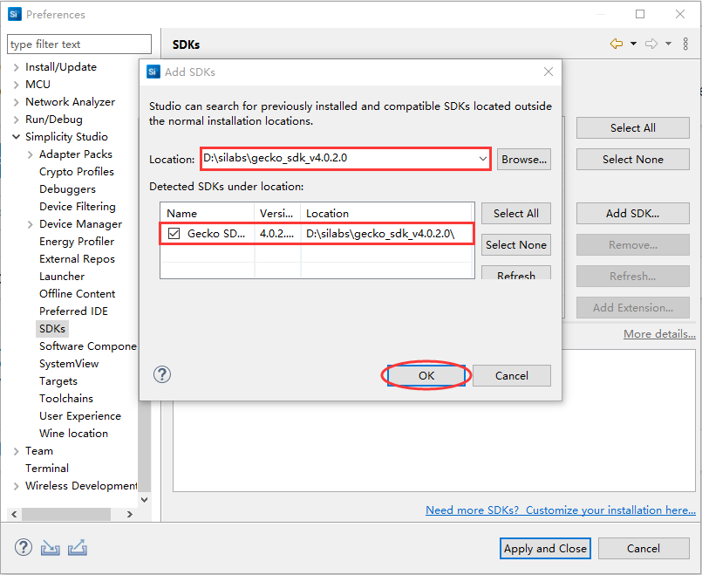
Task: Select the 4.0.2 version cell
Action: tap(277, 233)
